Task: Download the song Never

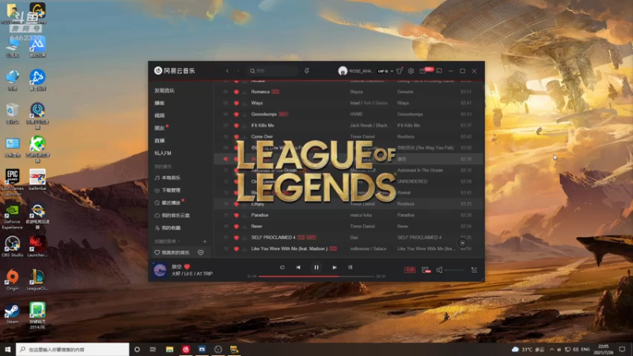Action: pos(244,226)
